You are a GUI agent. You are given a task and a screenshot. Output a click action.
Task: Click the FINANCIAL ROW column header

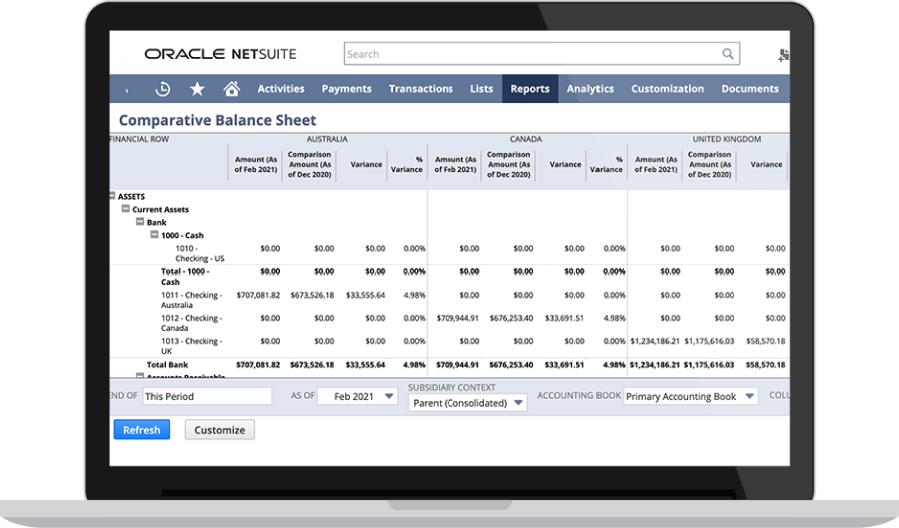(x=139, y=139)
